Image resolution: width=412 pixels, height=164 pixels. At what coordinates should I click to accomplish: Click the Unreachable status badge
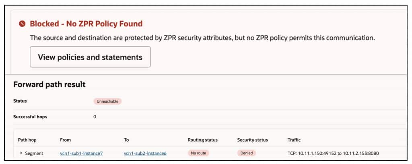[107, 101]
